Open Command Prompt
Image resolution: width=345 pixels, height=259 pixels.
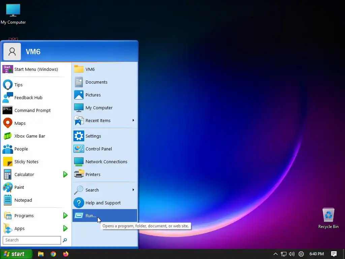36,110
